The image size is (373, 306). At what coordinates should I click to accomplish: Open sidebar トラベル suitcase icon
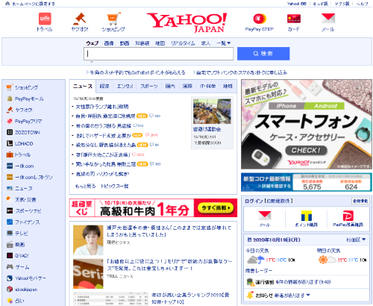tap(10, 154)
